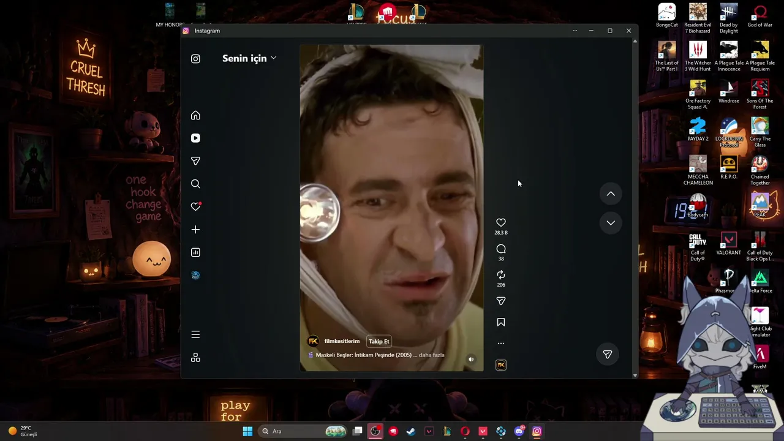Viewport: 784px width, 441px height.
Task: Click the Instagram logo in the sidebar
Action: [195, 59]
